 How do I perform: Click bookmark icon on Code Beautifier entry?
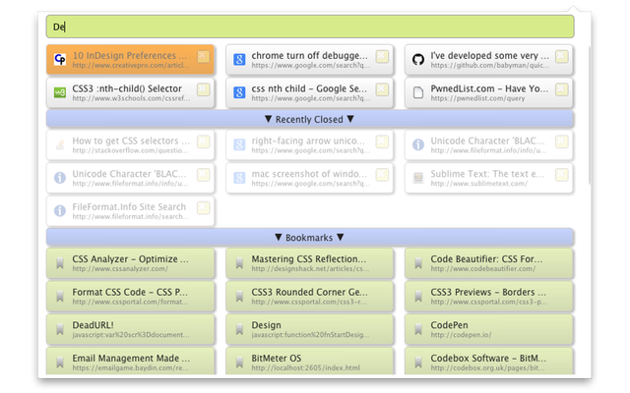point(418,263)
